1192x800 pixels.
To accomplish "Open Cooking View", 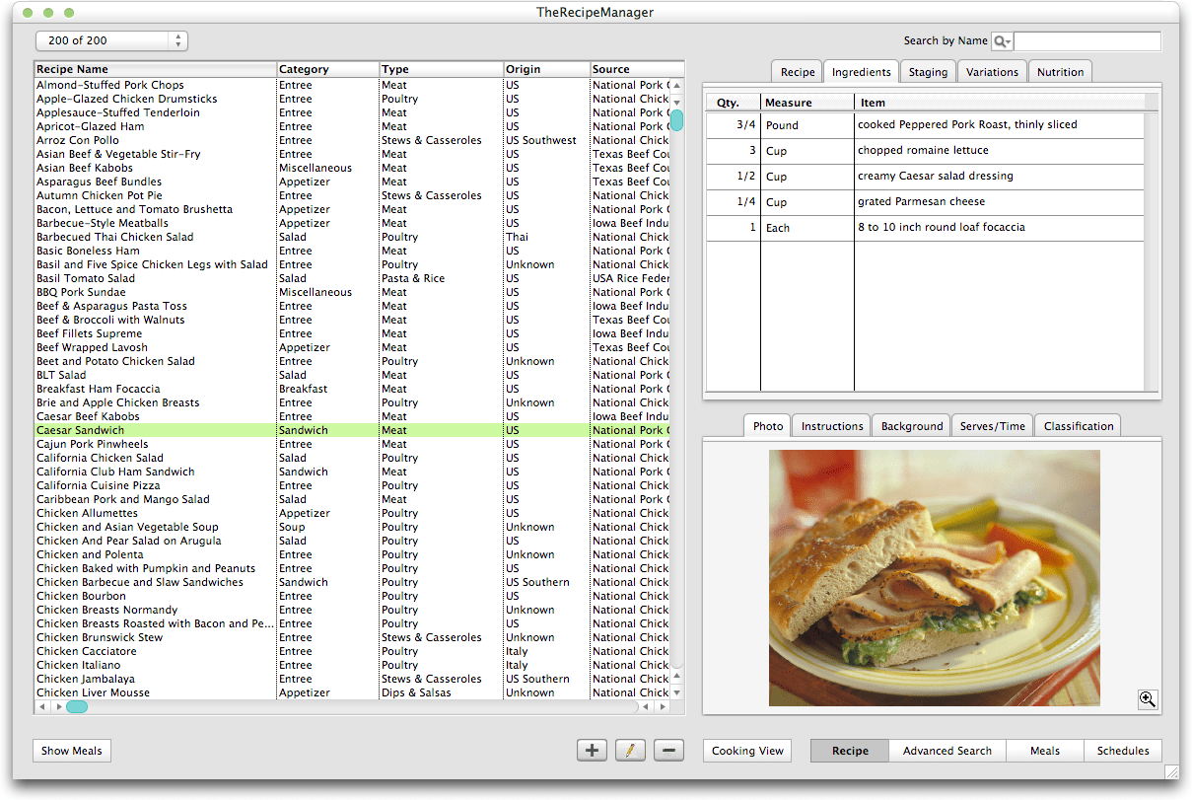I will 747,751.
